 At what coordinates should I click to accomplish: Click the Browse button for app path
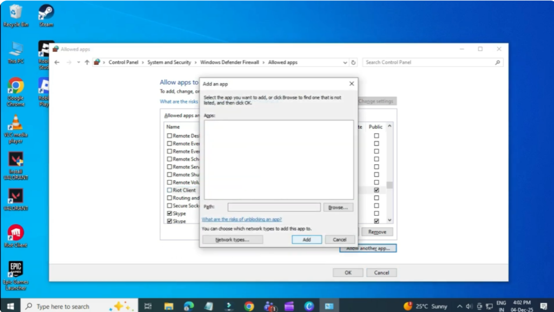338,207
